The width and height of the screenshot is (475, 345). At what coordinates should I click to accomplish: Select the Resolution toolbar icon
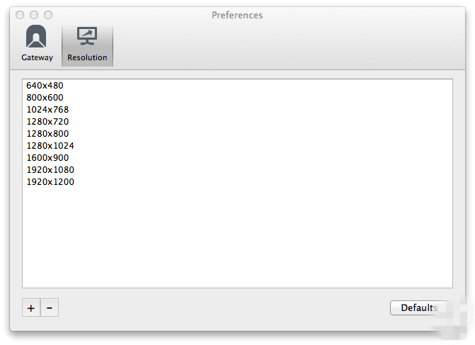pyautogui.click(x=87, y=45)
